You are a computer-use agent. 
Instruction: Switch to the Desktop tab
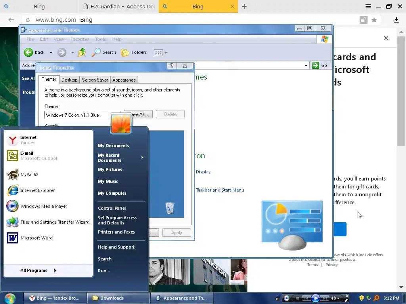point(69,80)
